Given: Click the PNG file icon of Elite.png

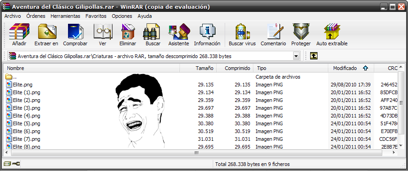Looking at the screenshot, I should pyautogui.click(x=9, y=85).
